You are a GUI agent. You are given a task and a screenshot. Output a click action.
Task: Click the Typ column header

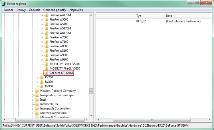coord(150,16)
